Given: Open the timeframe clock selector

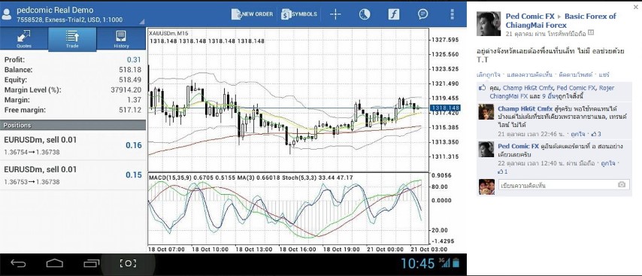Looking at the screenshot, I should click(x=365, y=14).
